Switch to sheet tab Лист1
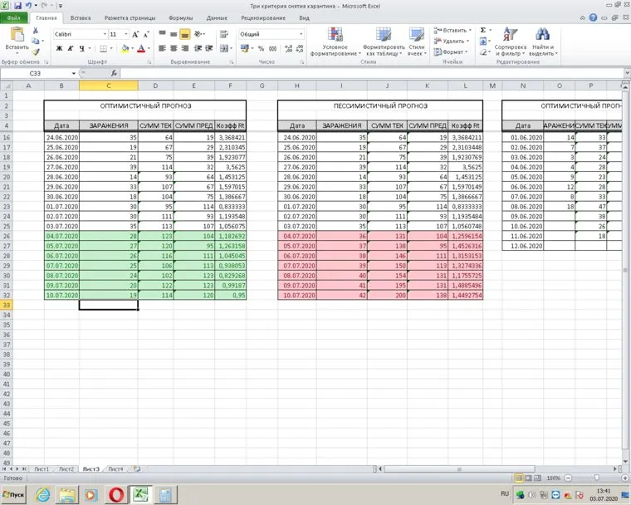631x505 pixels. click(42, 469)
